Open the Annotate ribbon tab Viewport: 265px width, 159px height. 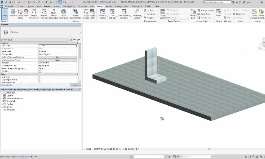click(48, 6)
